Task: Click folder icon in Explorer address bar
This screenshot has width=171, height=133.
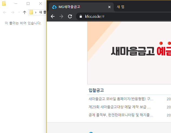Action: pyautogui.click(x=31, y=12)
